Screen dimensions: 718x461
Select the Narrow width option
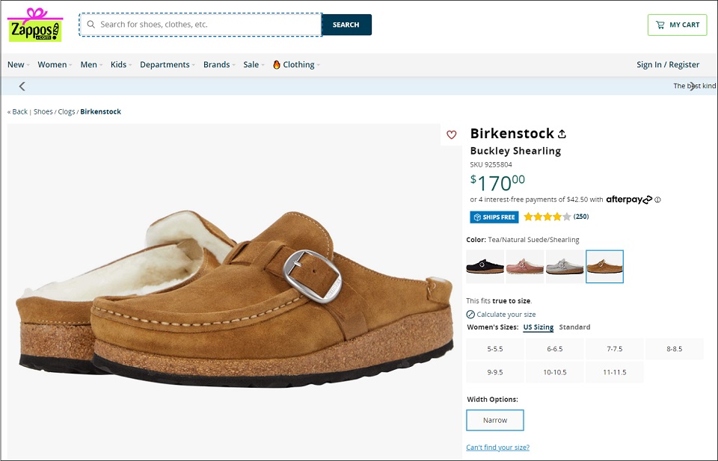click(494, 420)
